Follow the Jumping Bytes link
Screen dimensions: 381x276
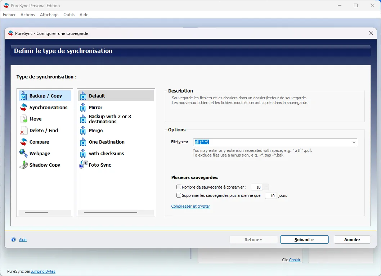click(x=43, y=271)
